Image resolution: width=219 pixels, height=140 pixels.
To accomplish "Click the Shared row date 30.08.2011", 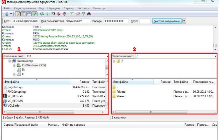I will click(x=203, y=96).
